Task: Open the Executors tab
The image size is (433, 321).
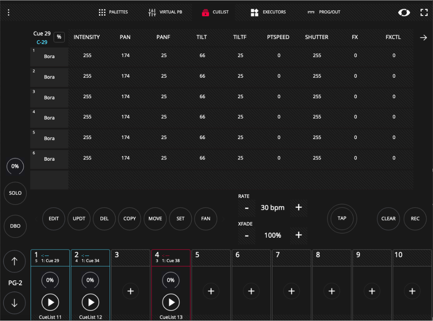Action: [x=268, y=12]
